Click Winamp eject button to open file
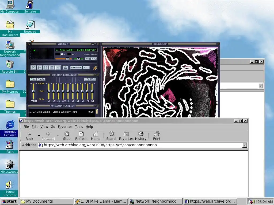The width and height of the screenshot is (274, 205). 65,68
